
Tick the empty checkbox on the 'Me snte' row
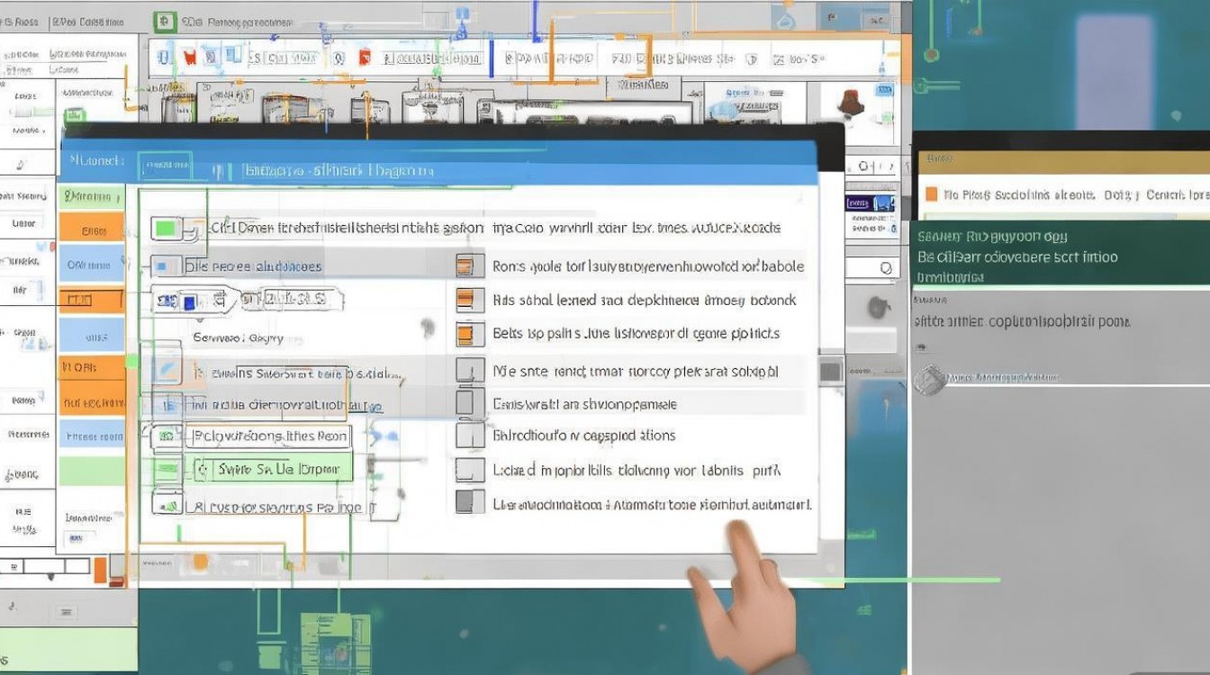point(465,370)
